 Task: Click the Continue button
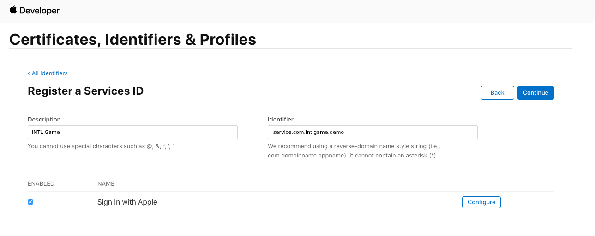tap(535, 93)
